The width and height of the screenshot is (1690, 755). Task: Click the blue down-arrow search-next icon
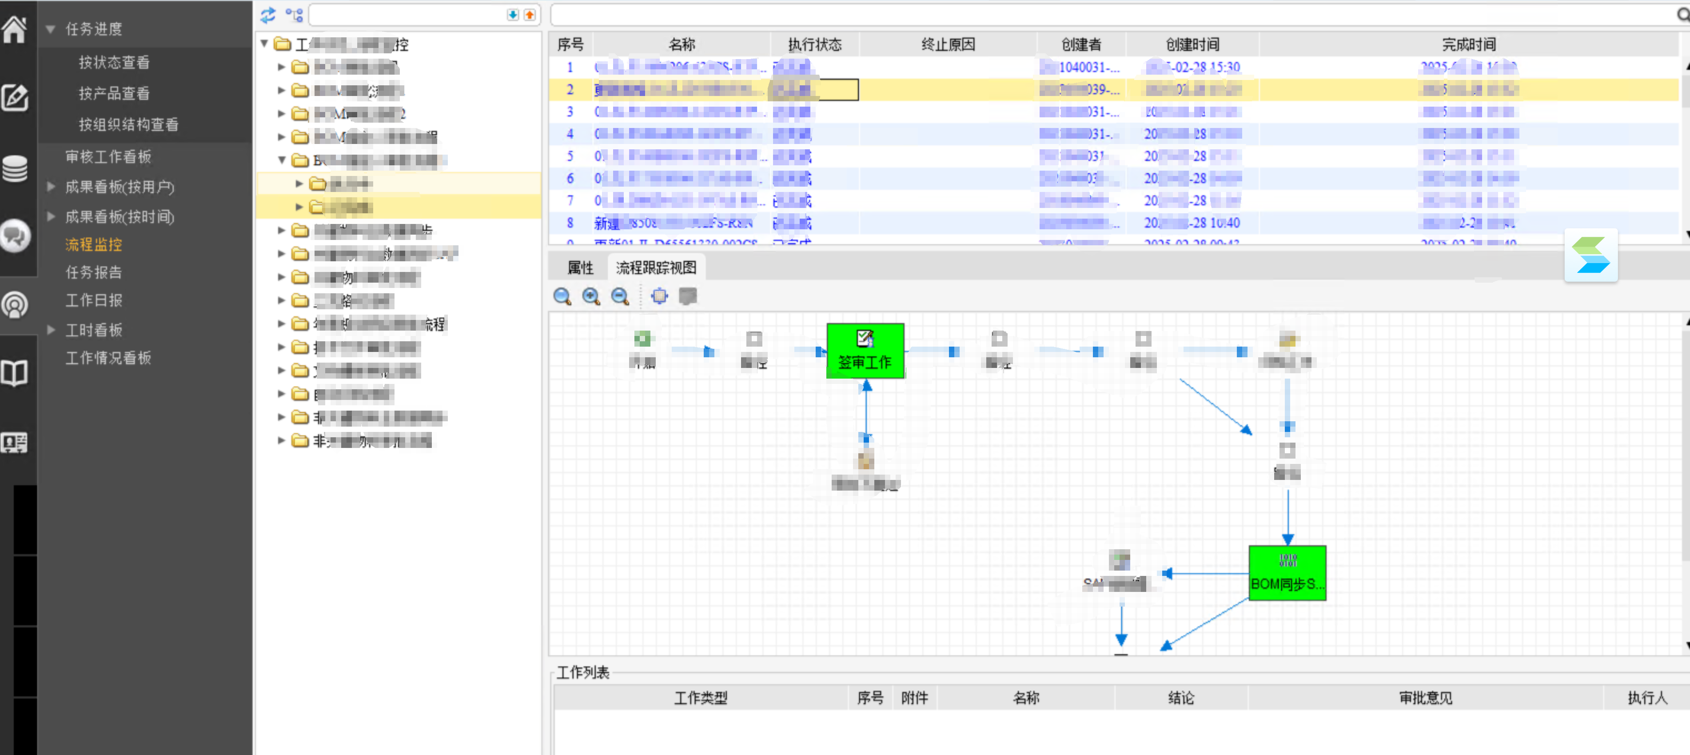(x=512, y=14)
